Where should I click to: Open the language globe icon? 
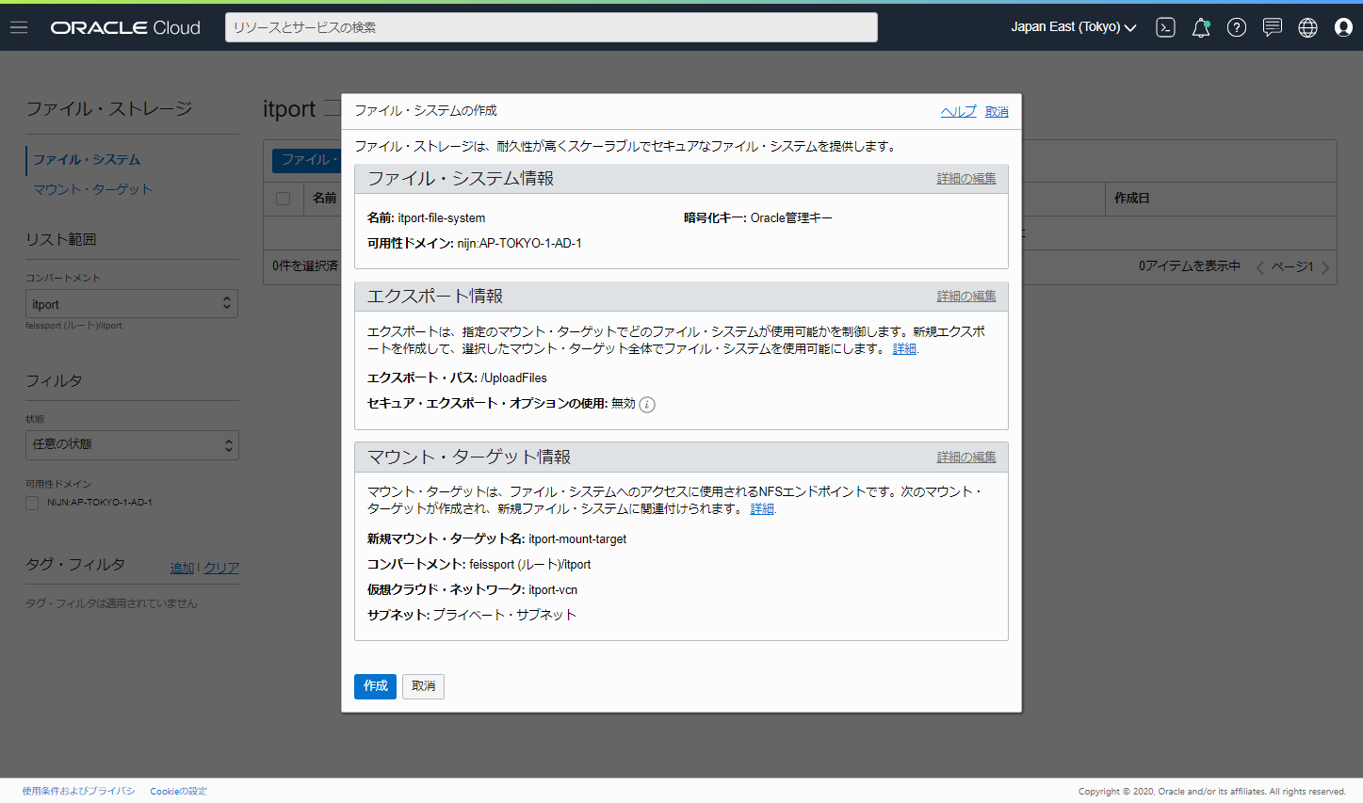click(x=1308, y=27)
